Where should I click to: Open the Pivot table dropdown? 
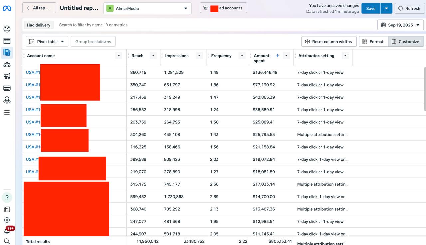(x=47, y=41)
